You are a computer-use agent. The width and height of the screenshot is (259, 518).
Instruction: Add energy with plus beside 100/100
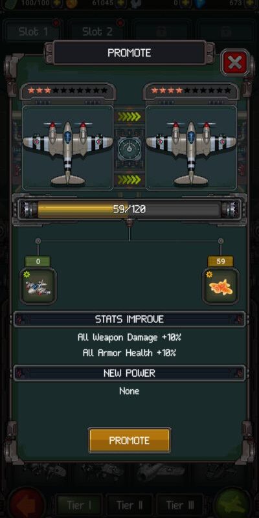57,3
